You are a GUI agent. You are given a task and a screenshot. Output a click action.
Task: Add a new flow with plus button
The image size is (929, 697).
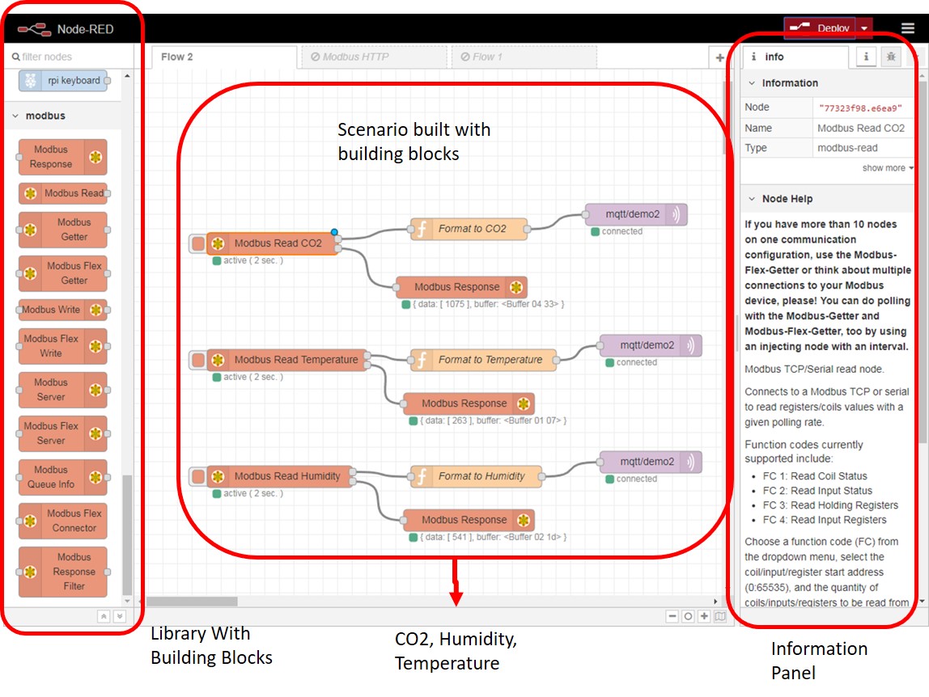(719, 57)
